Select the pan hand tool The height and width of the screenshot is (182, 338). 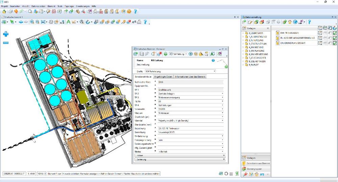point(51,22)
